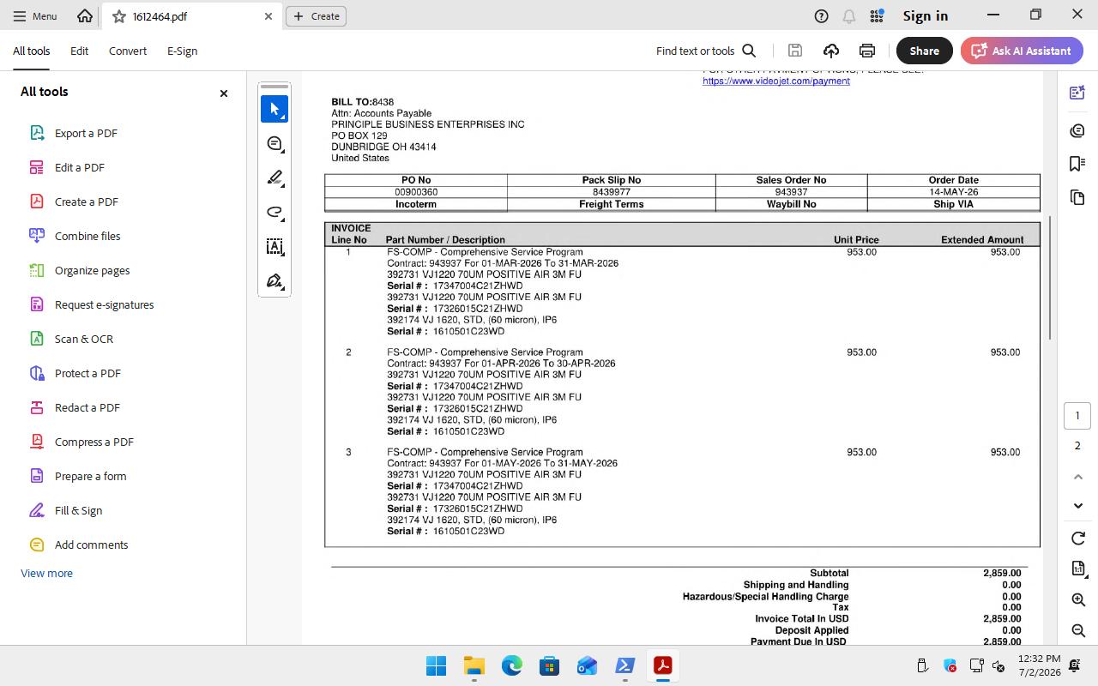Choose Redact a PDF tool

tap(87, 407)
